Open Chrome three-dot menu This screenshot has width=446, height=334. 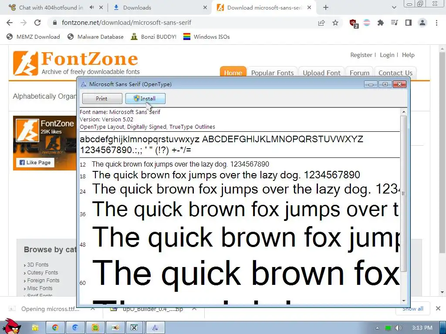[x=436, y=23]
